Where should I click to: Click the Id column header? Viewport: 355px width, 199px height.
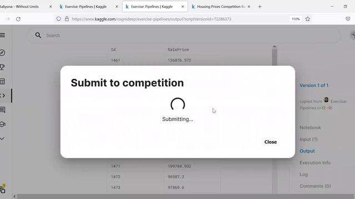113,50
